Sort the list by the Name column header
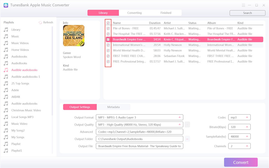Image resolution: width=269 pixels, height=168 pixels. tap(117, 23)
